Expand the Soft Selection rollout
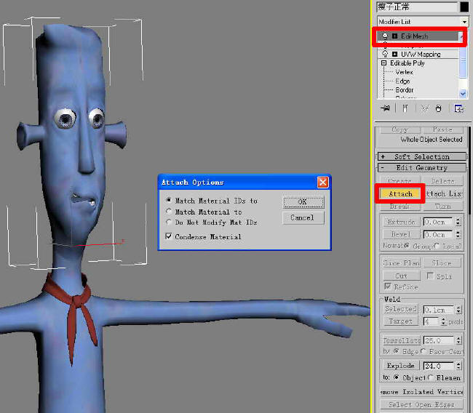Screen dimensions: 473x413 coord(422,156)
